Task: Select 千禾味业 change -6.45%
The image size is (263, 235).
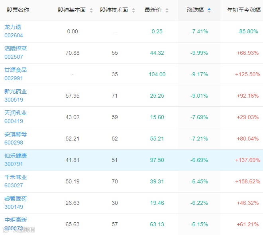Action: coord(199,181)
